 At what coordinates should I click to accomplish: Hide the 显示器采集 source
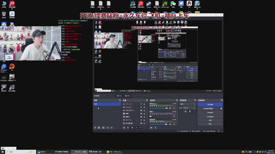point(141,123)
